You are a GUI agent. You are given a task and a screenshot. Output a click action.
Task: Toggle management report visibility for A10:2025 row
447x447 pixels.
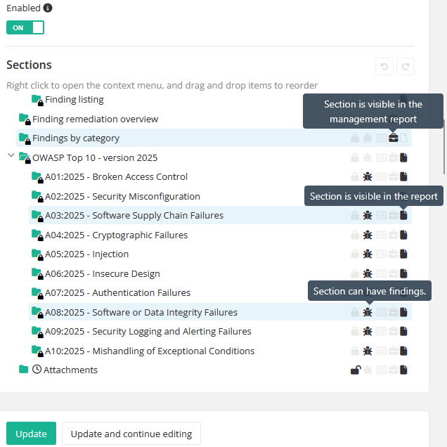(393, 351)
